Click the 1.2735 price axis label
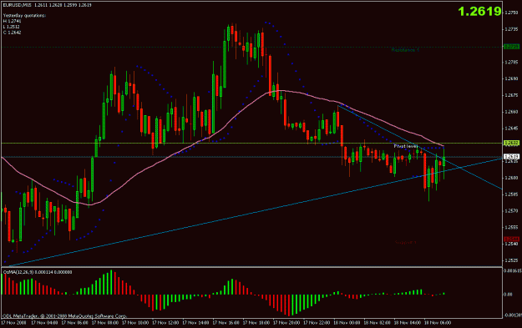 click(512, 29)
